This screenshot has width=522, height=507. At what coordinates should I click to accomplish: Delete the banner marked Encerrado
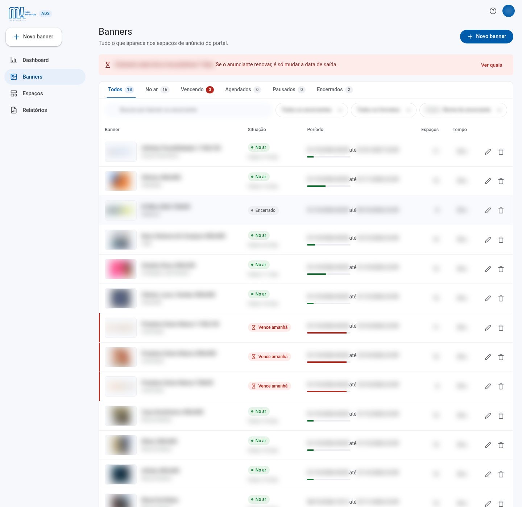tap(501, 210)
